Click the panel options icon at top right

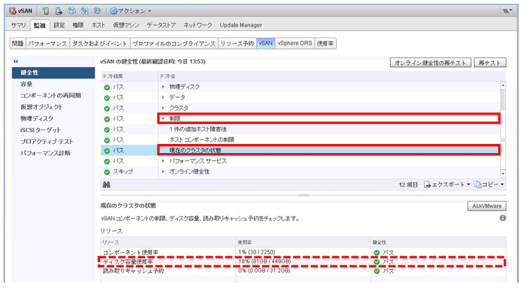pyautogui.click(x=506, y=11)
